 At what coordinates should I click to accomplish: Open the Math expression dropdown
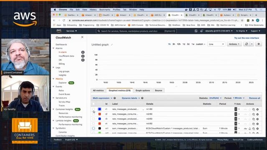click(102, 98)
